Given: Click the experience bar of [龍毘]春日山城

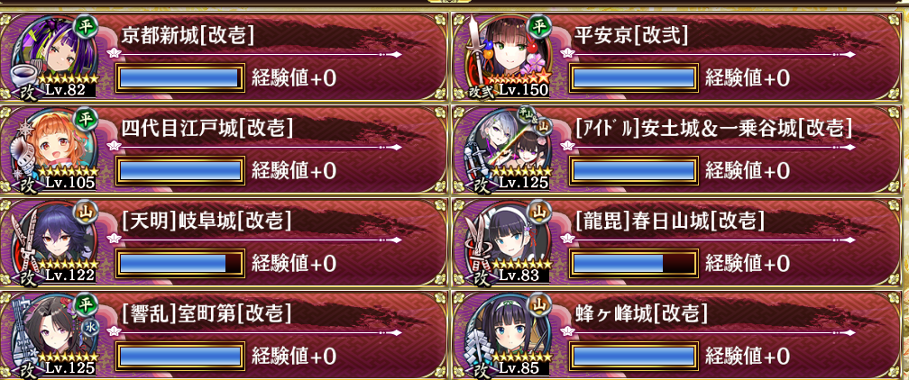Looking at the screenshot, I should (633, 264).
